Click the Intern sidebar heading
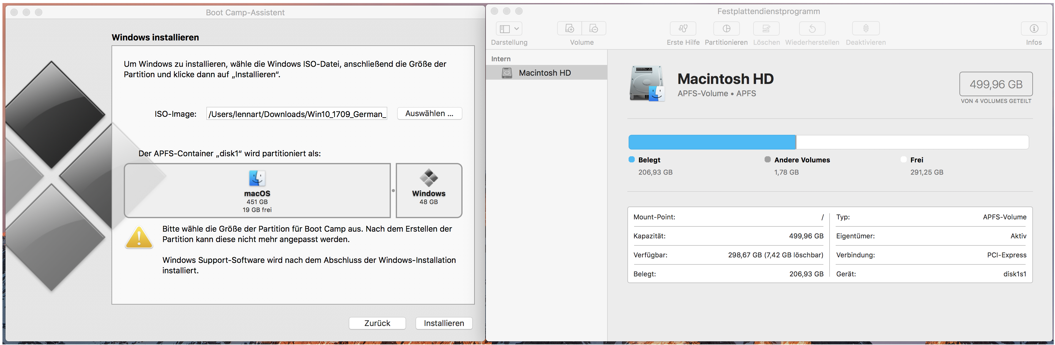Viewport: 1055px width, 345px height. (501, 59)
